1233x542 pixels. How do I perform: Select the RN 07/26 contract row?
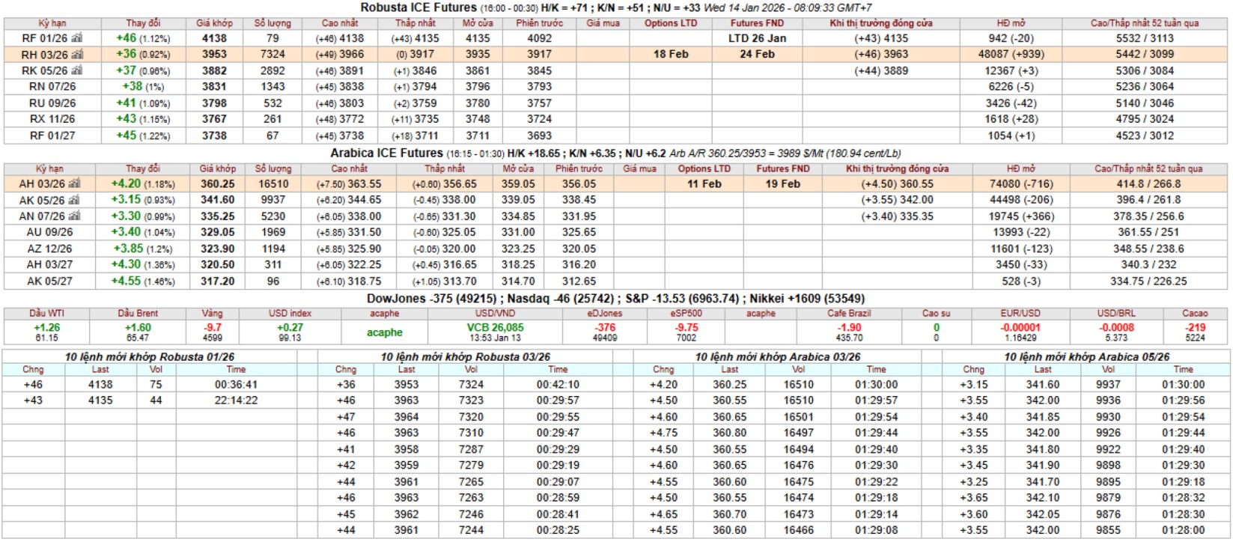tap(52, 87)
